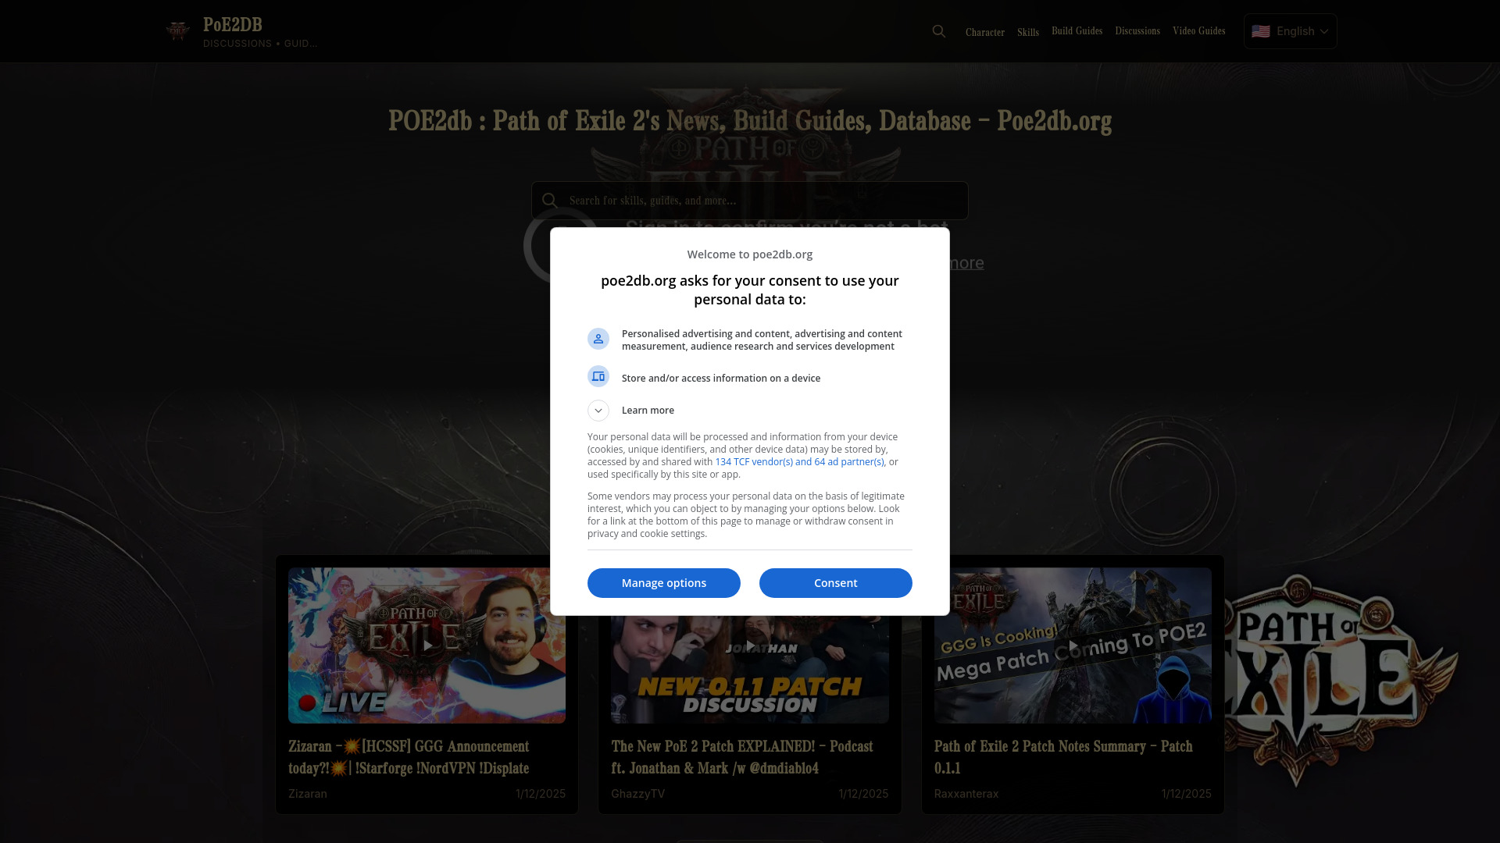Click the Discussions navigation tab
The height and width of the screenshot is (843, 1500).
click(1137, 31)
